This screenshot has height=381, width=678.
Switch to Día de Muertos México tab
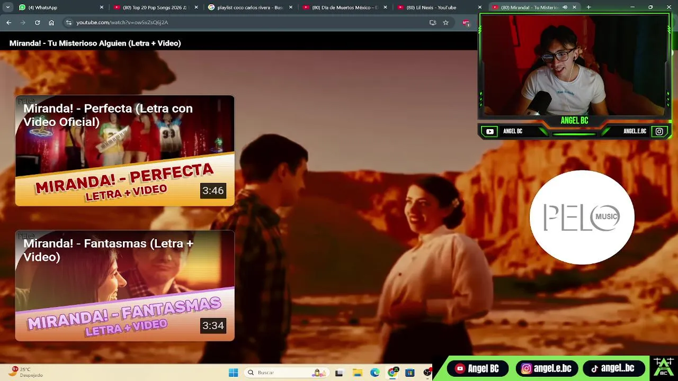(x=344, y=7)
